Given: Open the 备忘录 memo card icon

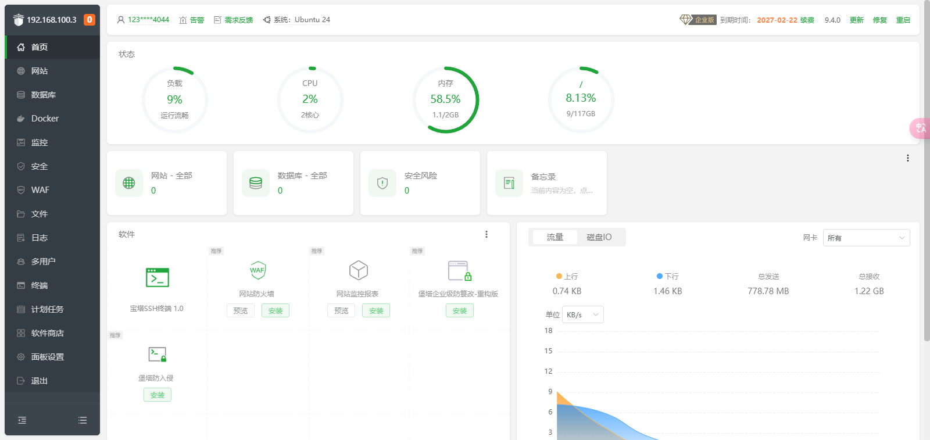Looking at the screenshot, I should coord(509,183).
